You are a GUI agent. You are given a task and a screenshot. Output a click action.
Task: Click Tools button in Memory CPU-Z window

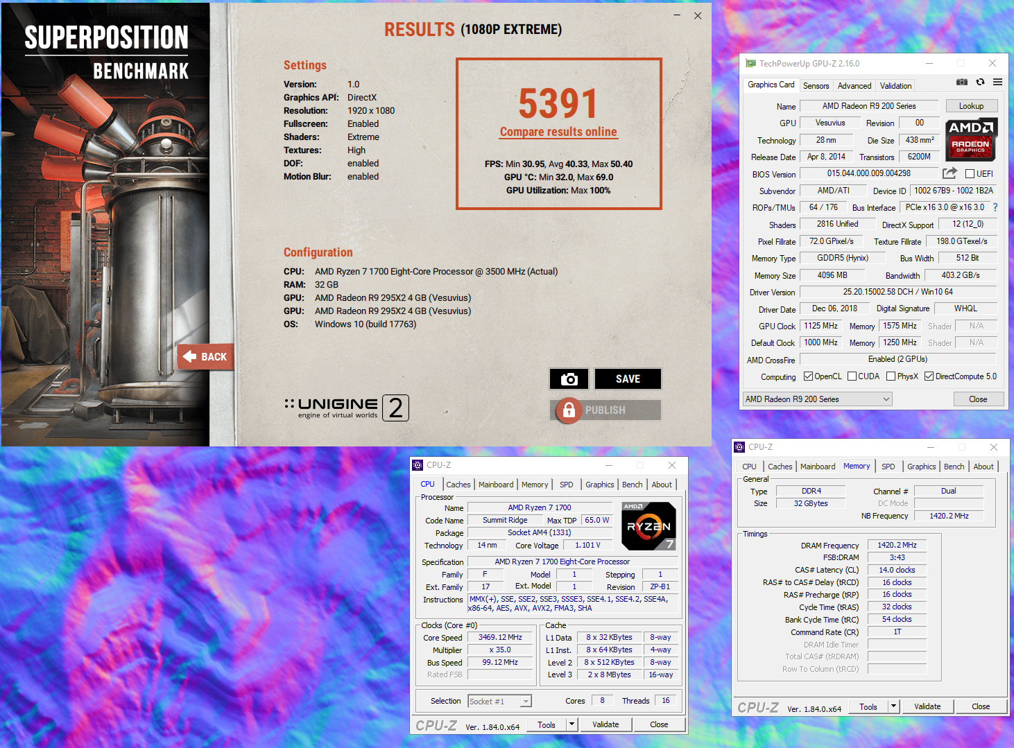(868, 706)
